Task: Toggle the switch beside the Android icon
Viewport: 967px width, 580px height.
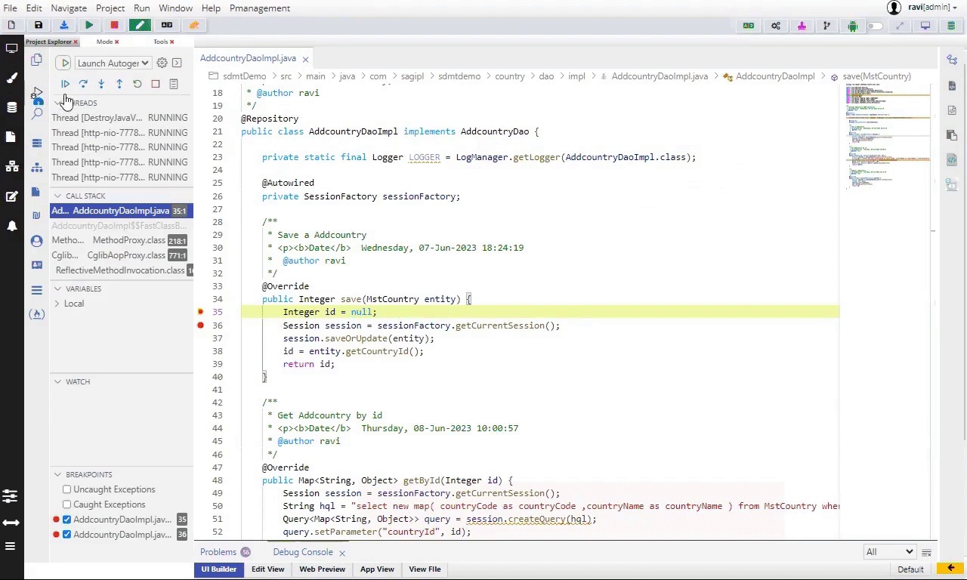Action: pyautogui.click(x=875, y=26)
